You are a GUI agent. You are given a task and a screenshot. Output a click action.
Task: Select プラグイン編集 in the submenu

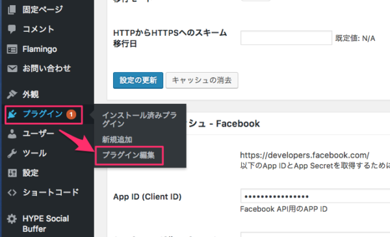(129, 155)
